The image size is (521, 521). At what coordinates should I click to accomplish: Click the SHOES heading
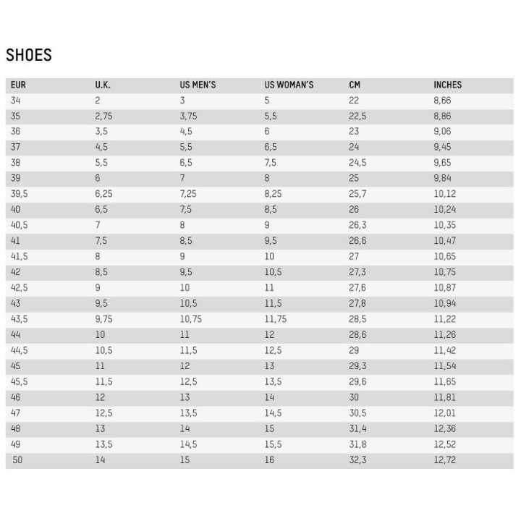tap(29, 55)
